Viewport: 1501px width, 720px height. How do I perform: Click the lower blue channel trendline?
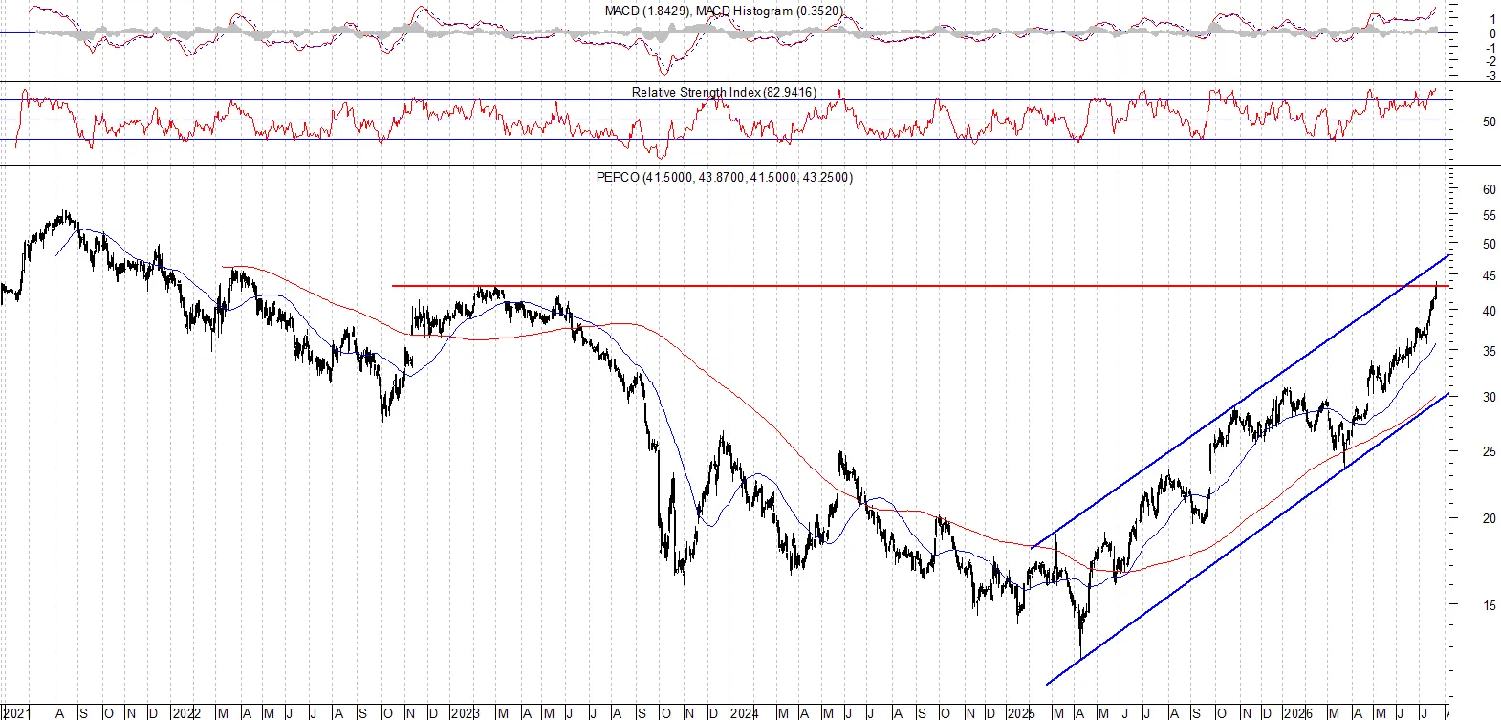pyautogui.click(x=1249, y=538)
